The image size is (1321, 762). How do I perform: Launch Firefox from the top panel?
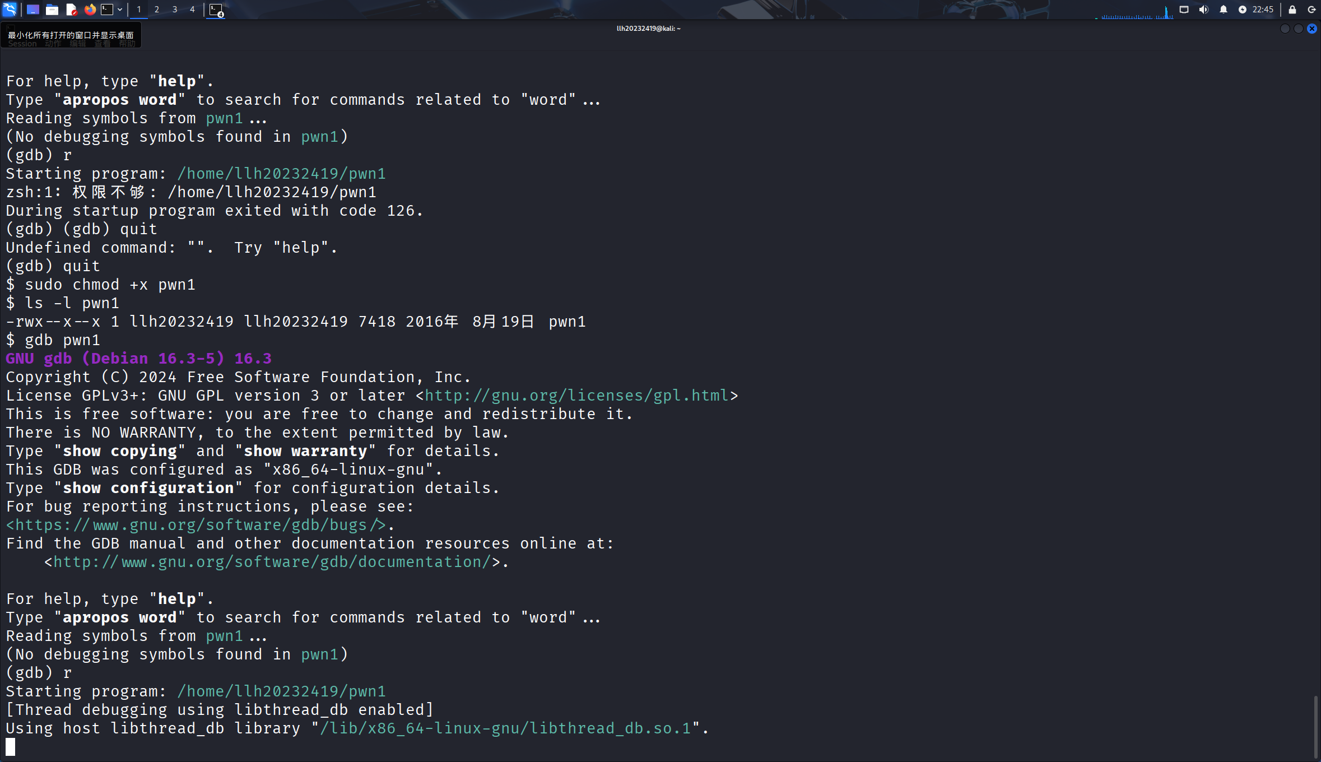pos(90,10)
